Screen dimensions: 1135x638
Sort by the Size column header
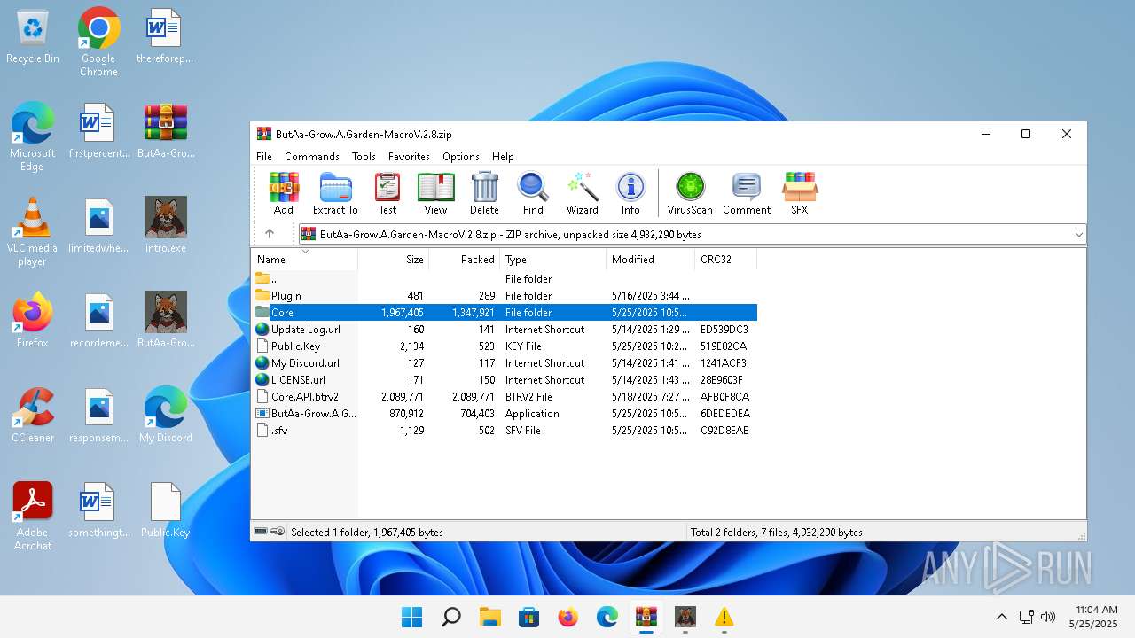click(394, 260)
